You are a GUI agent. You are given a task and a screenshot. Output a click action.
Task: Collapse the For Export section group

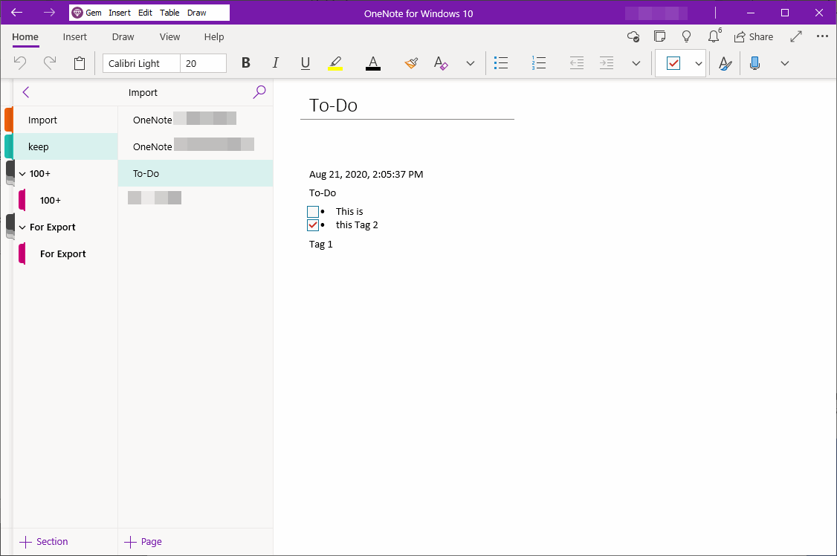pos(22,227)
